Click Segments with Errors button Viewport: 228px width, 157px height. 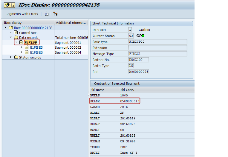click(22, 14)
